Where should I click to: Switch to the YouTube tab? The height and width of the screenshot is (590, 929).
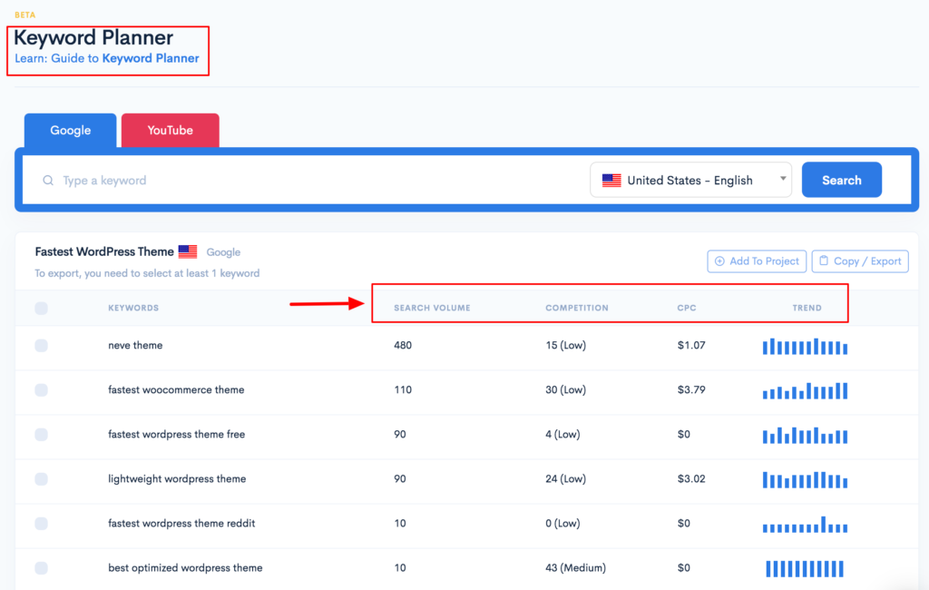[170, 131]
